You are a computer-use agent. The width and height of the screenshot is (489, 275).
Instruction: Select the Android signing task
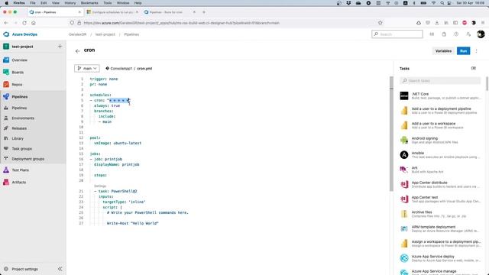click(440, 140)
